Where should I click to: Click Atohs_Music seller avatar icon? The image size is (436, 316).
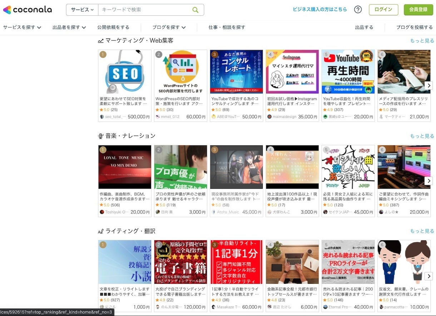[214, 212]
